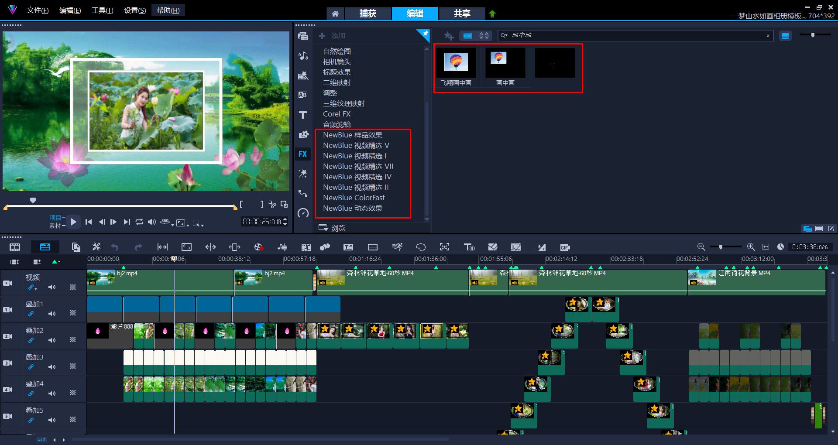Open the 工具(T) menu
Image resolution: width=838 pixels, height=445 pixels.
click(x=102, y=10)
